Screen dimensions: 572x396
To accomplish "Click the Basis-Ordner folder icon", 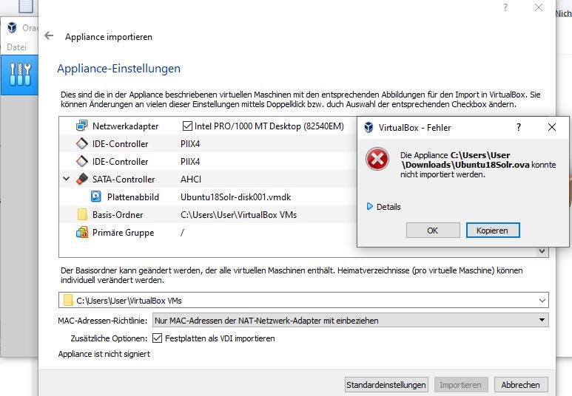I will click(82, 214).
